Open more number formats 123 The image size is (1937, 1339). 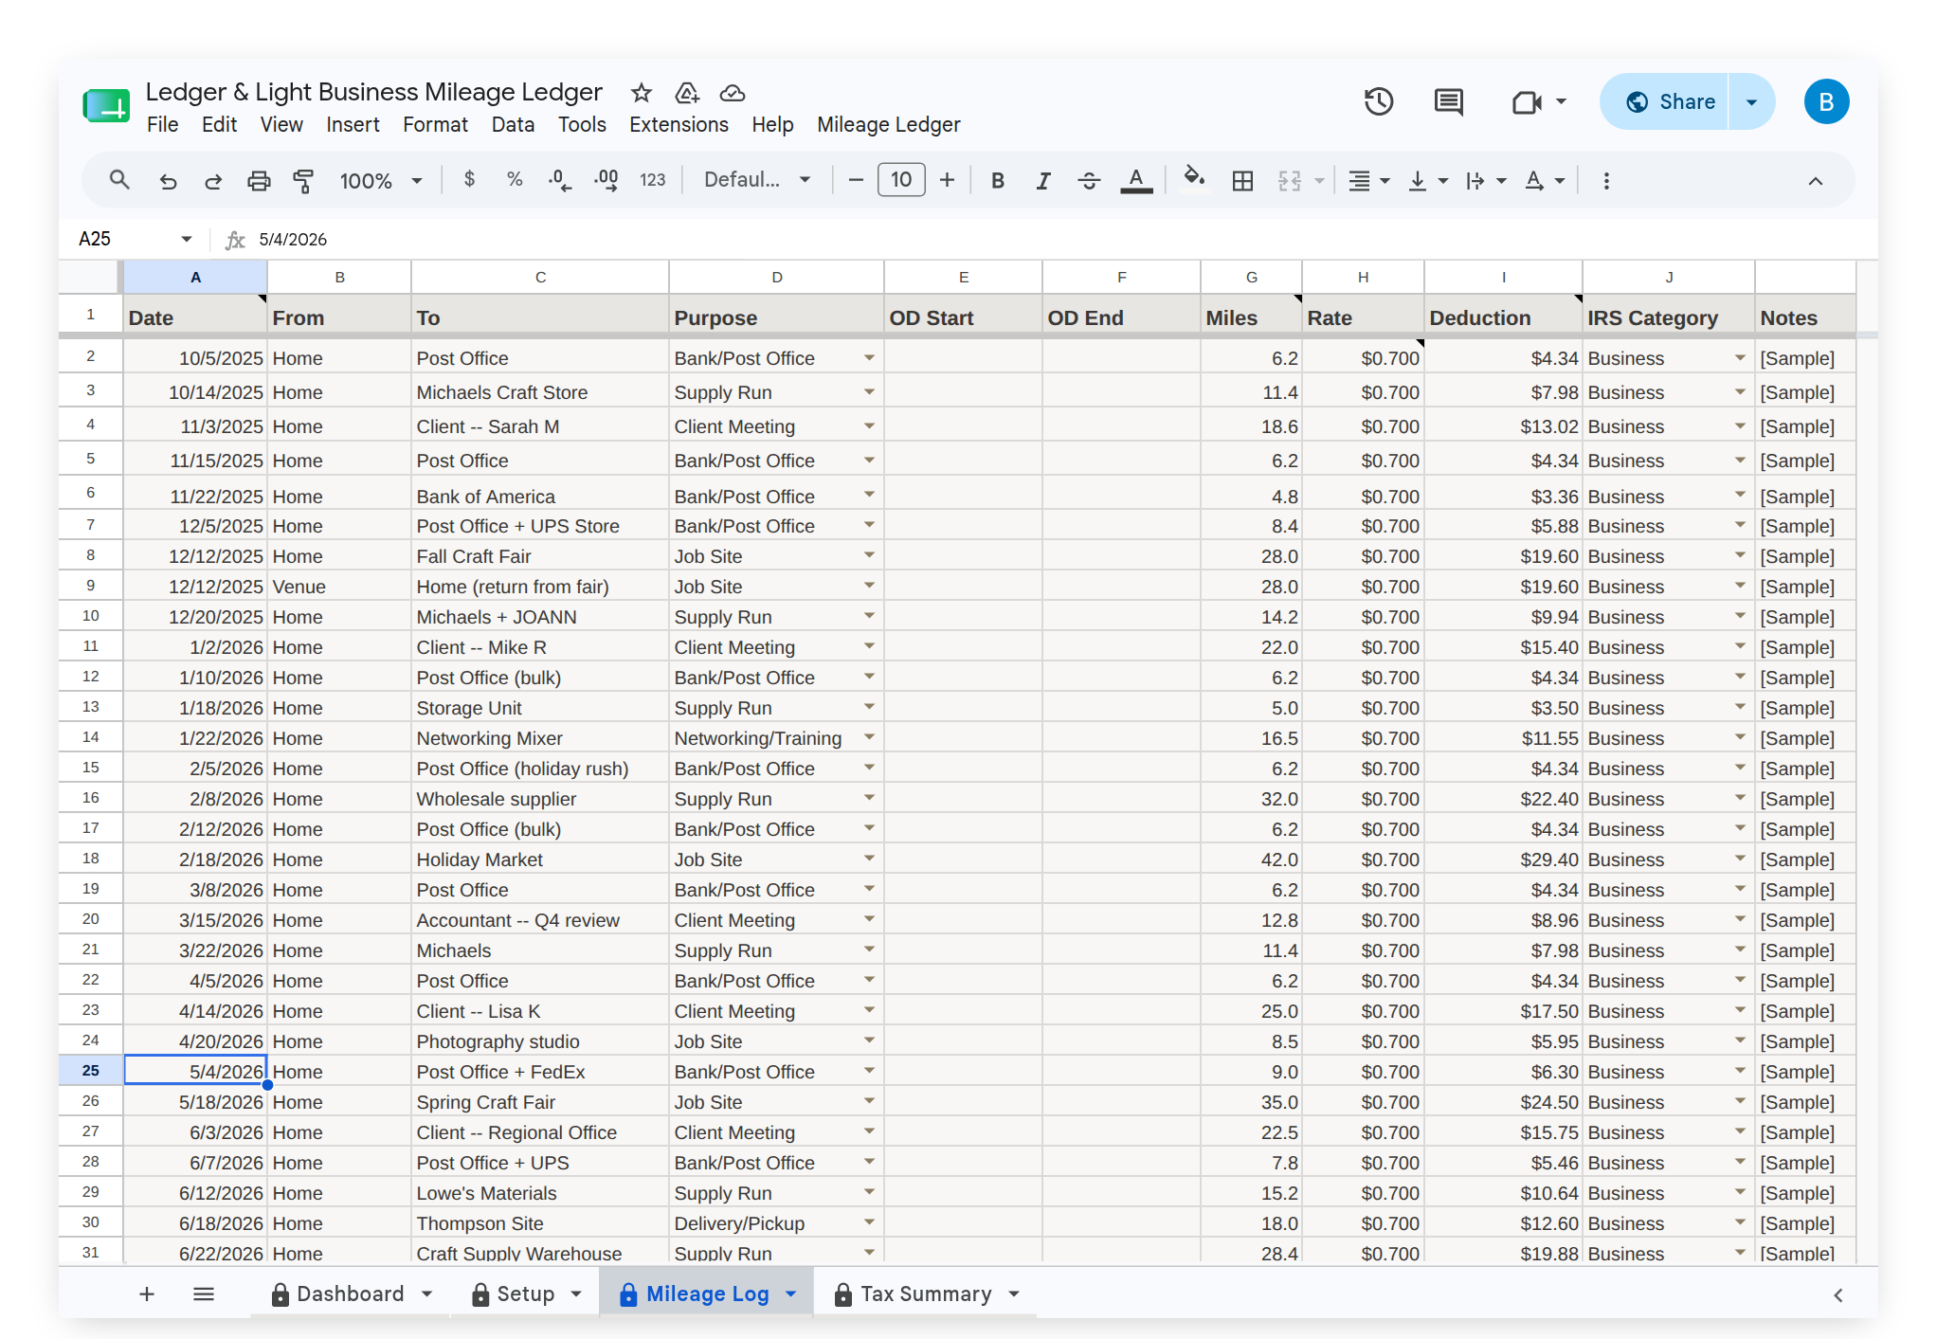pyautogui.click(x=653, y=180)
